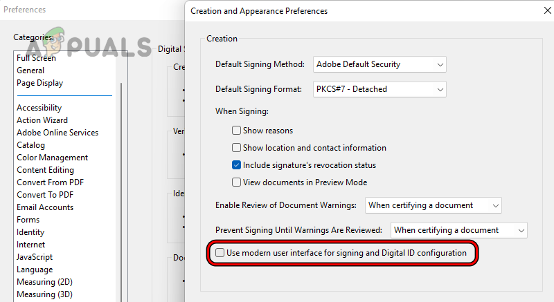Choose Page Display in Categories list

click(39, 83)
